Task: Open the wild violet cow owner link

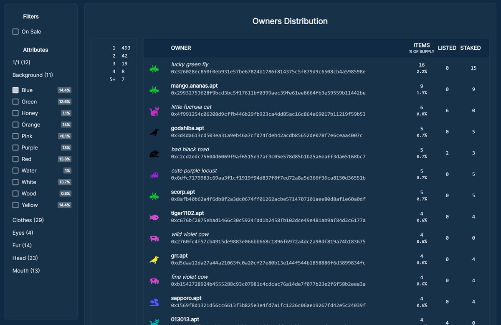Action: tap(190, 234)
